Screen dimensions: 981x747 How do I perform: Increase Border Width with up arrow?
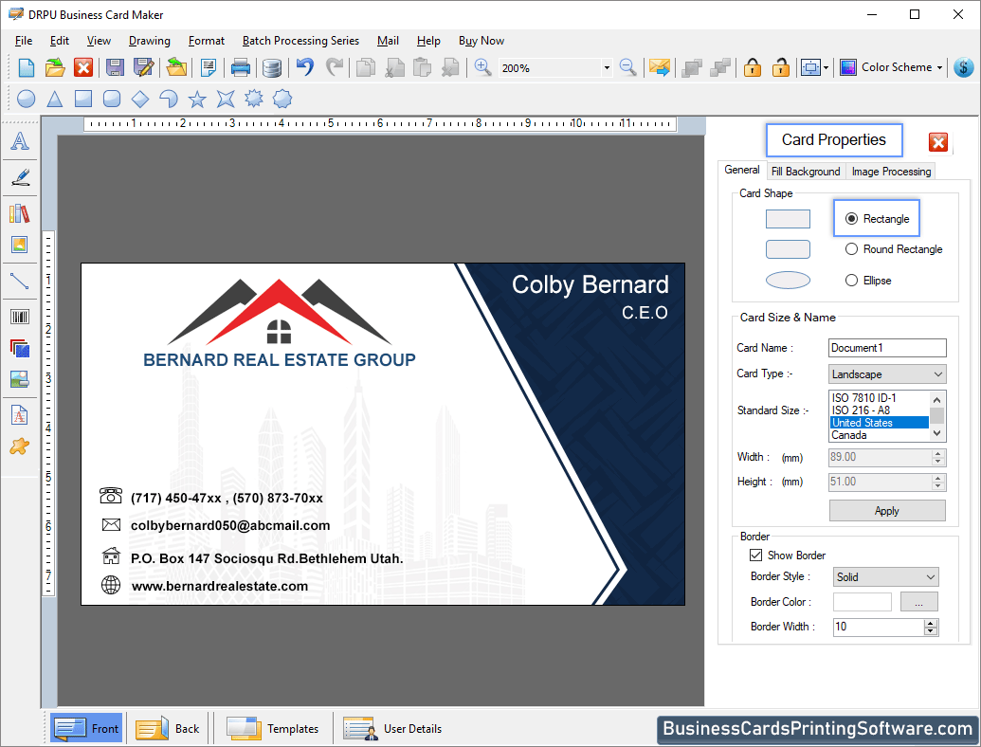931,623
